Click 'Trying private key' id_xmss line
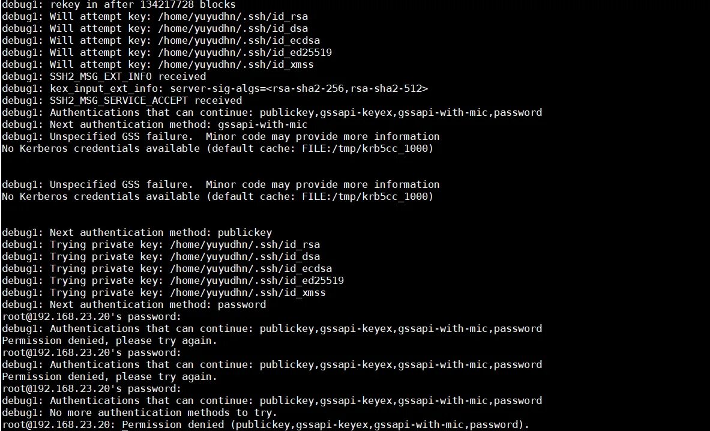Screen dimensions: 710x431 163,293
